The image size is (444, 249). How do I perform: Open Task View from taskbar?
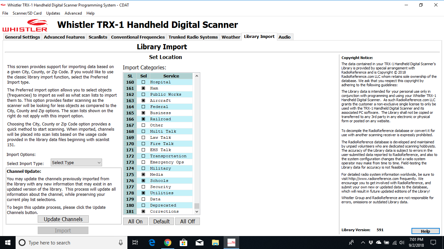135,243
